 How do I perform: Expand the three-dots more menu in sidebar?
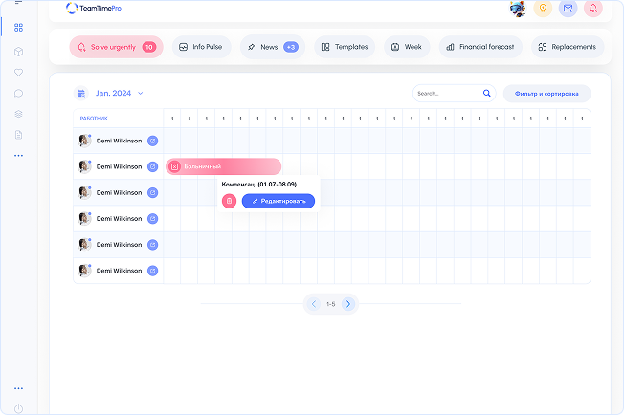point(18,155)
